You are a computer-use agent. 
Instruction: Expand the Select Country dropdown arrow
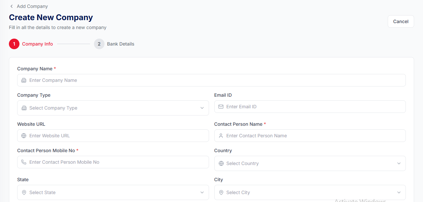399,163
